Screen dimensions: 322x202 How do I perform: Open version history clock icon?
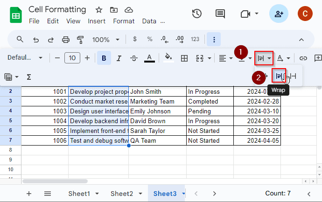(197, 14)
